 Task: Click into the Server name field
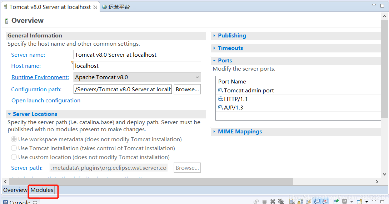pos(137,55)
